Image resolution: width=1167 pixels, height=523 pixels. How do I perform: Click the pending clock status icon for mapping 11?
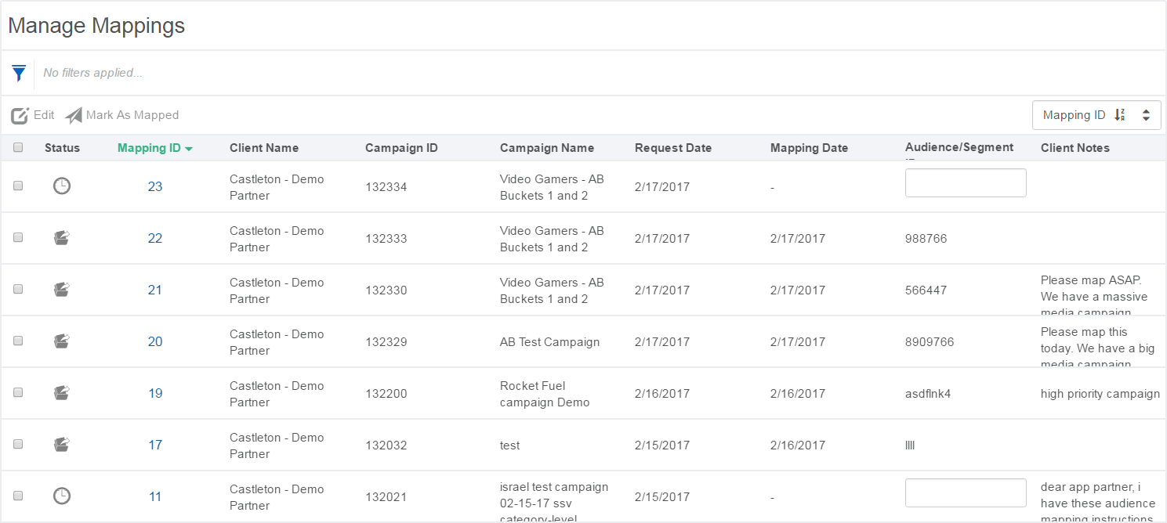61,496
